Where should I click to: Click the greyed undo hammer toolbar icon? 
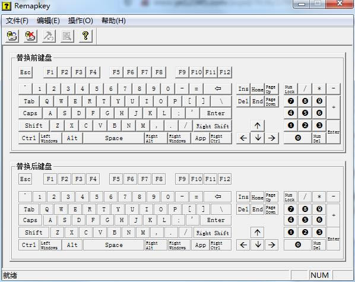click(x=49, y=36)
